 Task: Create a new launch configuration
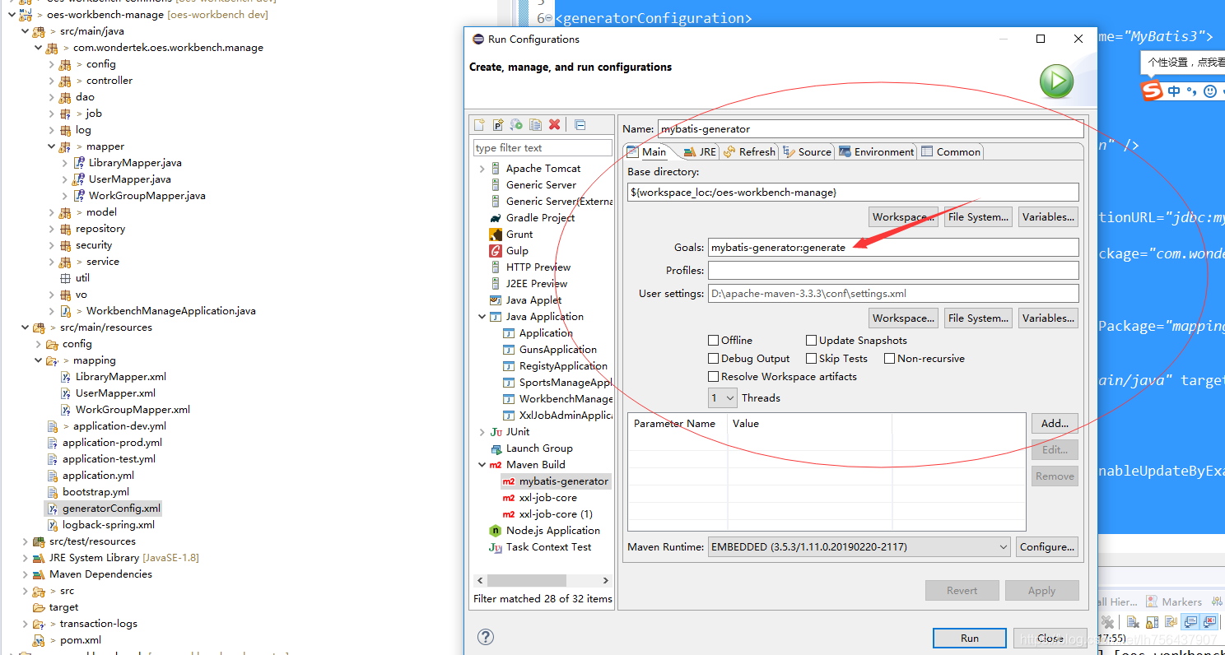[479, 124]
